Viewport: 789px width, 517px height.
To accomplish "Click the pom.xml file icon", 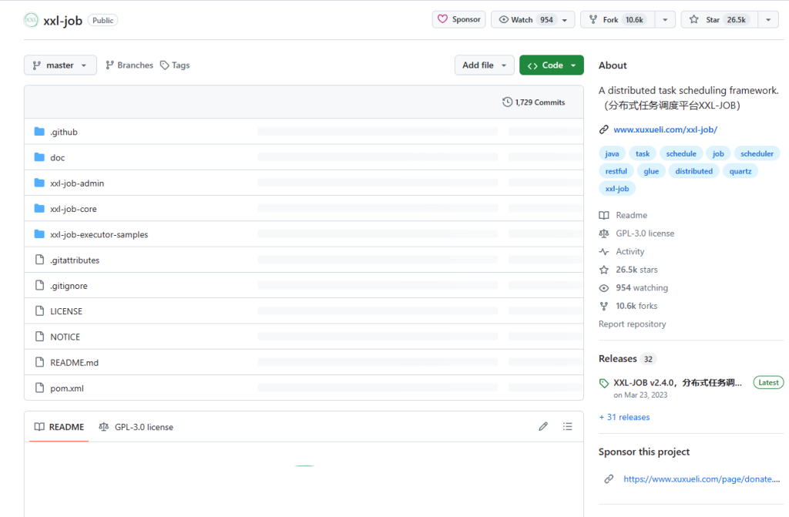I will click(39, 388).
